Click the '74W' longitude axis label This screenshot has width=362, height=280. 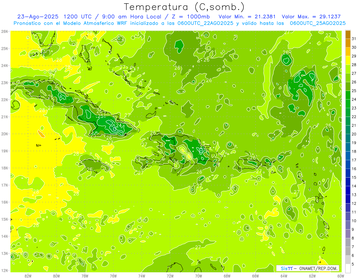(x=142, y=276)
